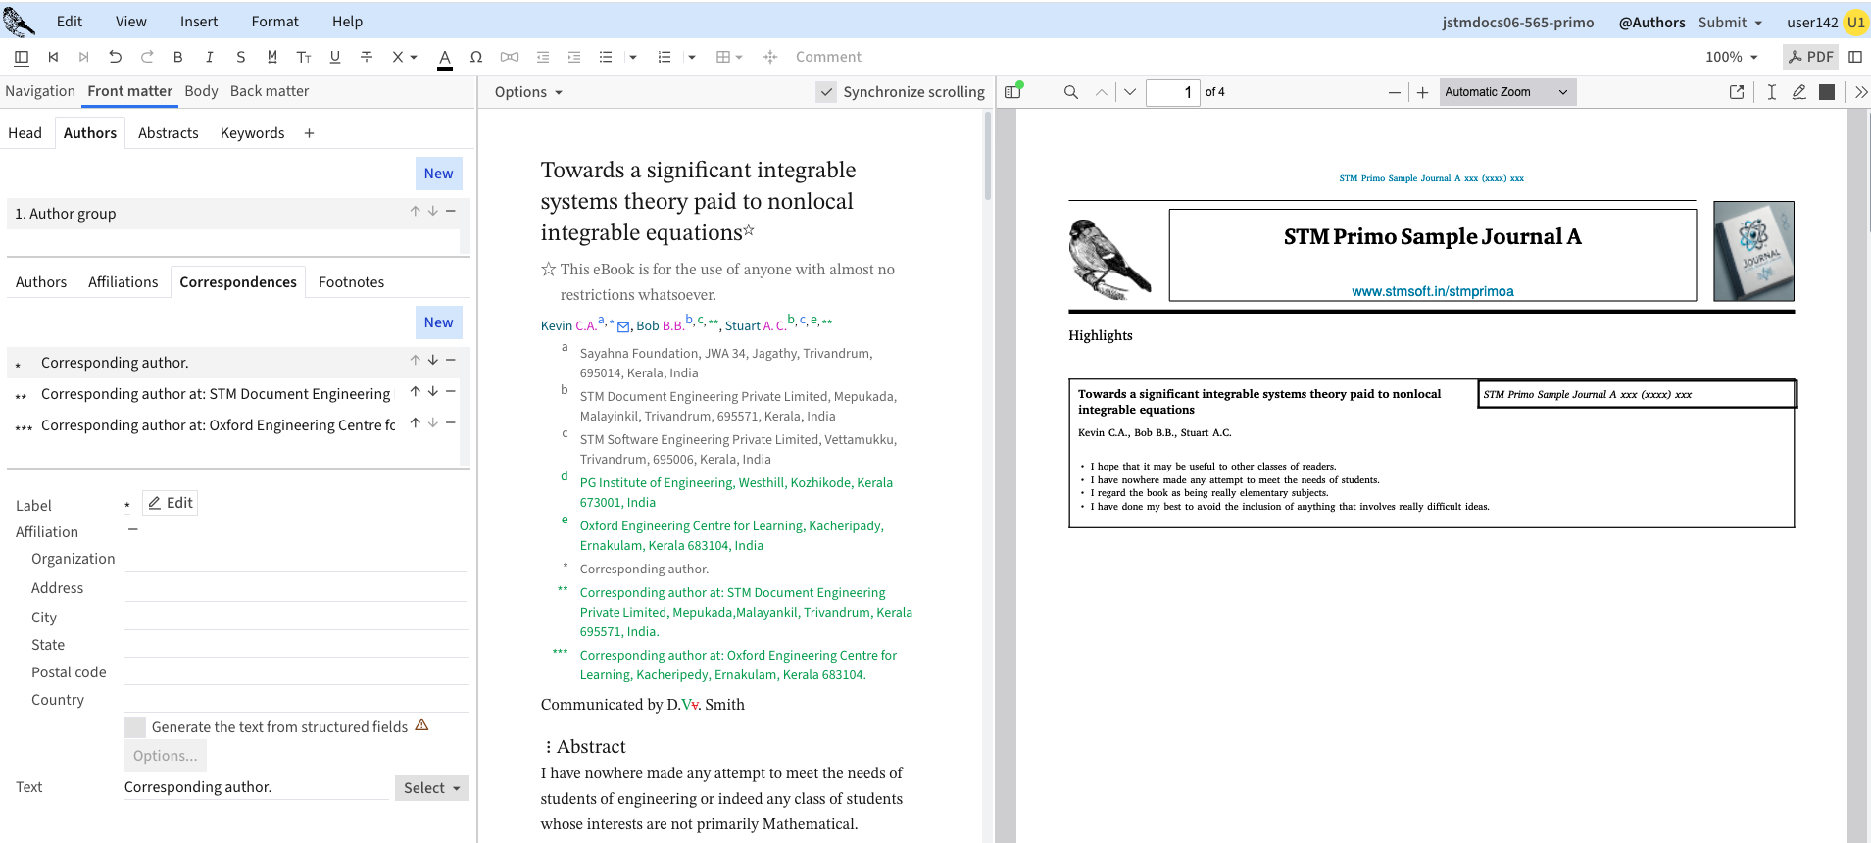The width and height of the screenshot is (1871, 843).
Task: Toggle the Synchronize scrolling checkbox
Action: [x=827, y=92]
